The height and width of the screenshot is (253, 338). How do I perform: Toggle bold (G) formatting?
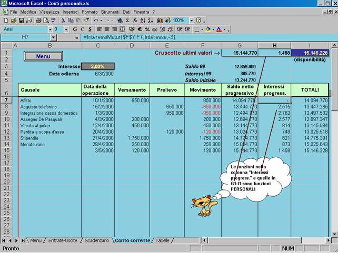75,29
